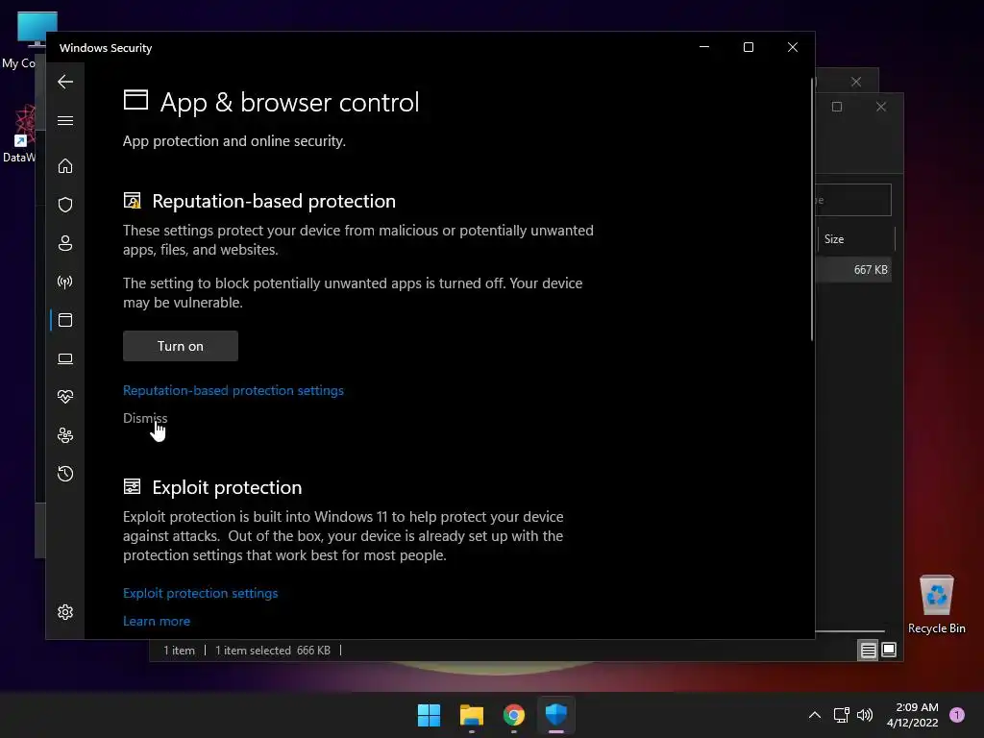Screen dimensions: 984x738
Task: Open the notification badge in taskbar
Action: click(957, 714)
